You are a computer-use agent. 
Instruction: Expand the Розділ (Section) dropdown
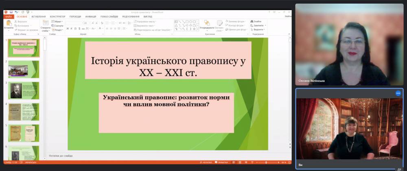[x=58, y=30]
